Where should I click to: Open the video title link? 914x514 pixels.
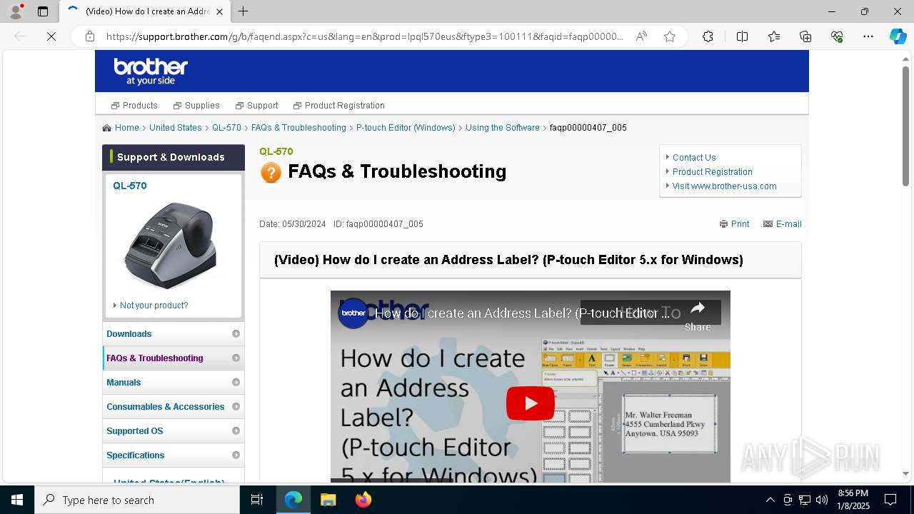click(523, 313)
